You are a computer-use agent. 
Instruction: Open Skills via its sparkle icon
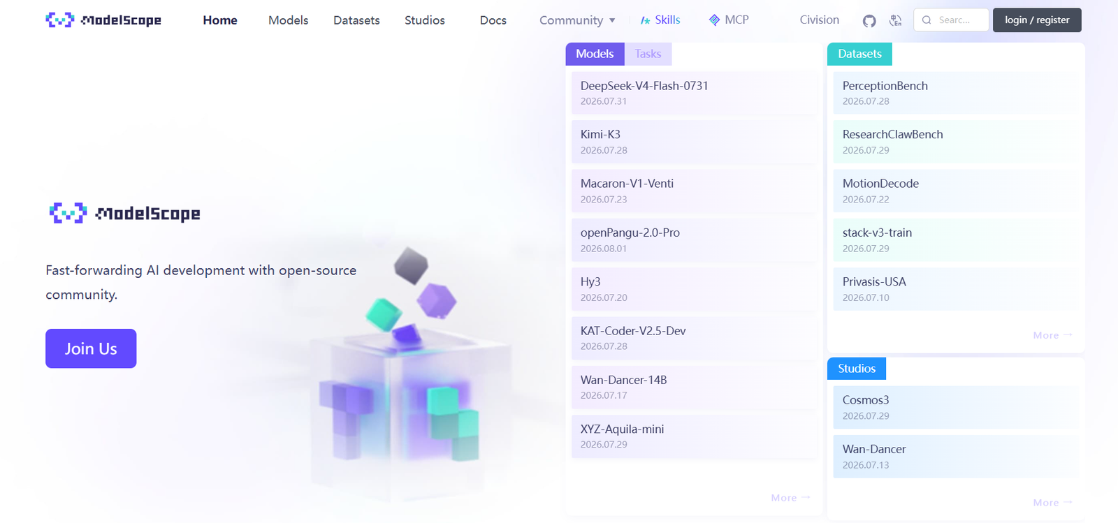coord(645,20)
